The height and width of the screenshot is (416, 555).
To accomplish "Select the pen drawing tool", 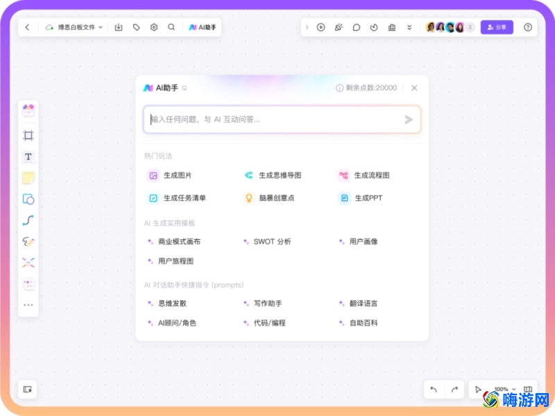I will 28,241.
